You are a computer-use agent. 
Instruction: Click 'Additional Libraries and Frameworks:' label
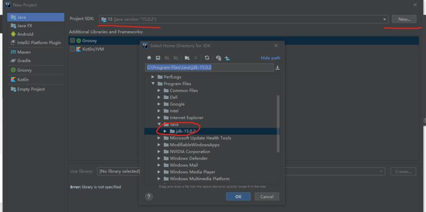tap(106, 32)
